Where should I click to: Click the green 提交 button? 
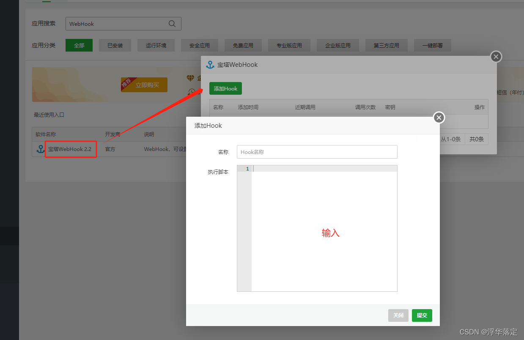coord(422,315)
